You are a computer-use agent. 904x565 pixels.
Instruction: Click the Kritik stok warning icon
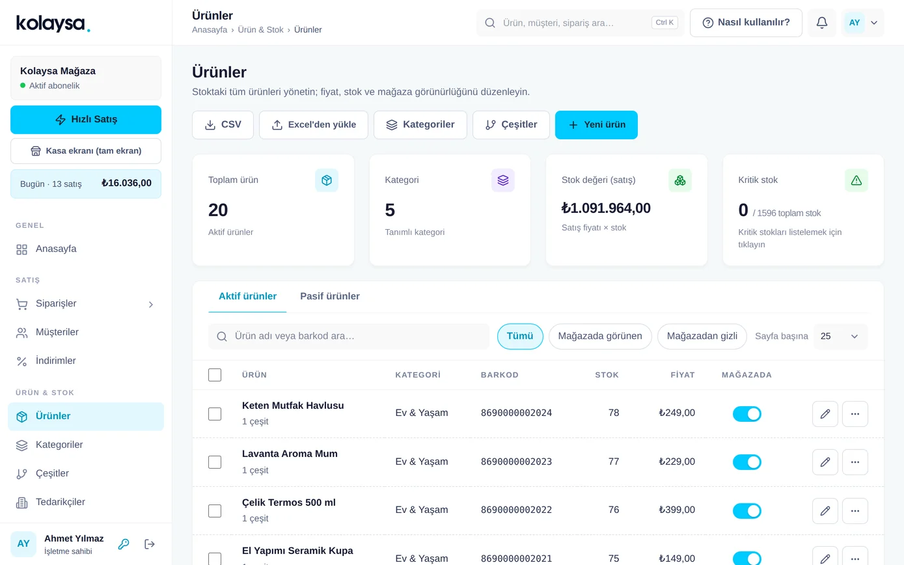click(x=856, y=180)
